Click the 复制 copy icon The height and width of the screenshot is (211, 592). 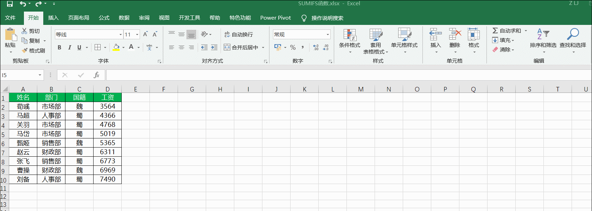pyautogui.click(x=24, y=41)
